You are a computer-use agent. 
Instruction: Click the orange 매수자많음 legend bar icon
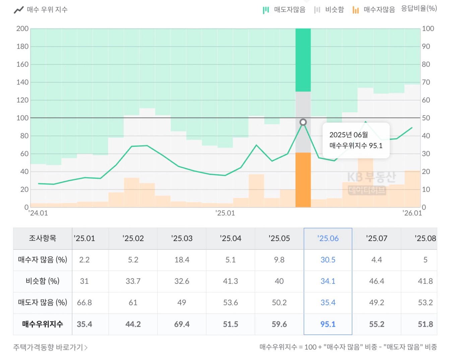tap(356, 10)
